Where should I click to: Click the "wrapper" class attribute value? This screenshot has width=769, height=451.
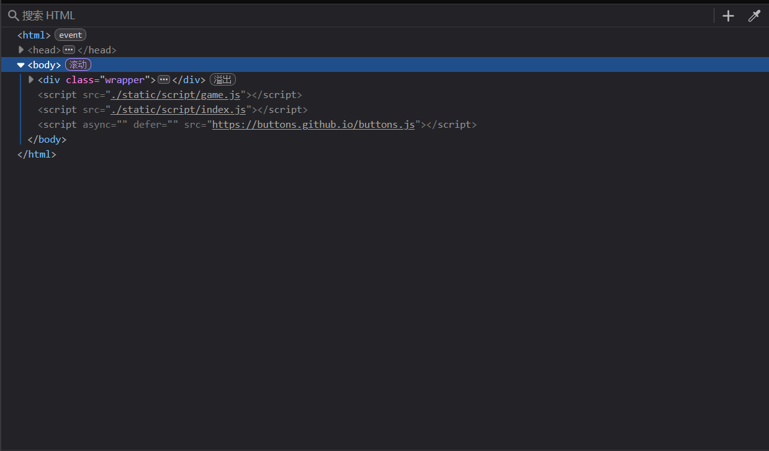(x=127, y=80)
